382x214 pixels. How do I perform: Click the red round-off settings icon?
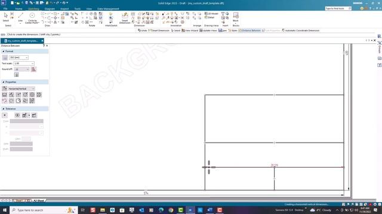point(33,70)
